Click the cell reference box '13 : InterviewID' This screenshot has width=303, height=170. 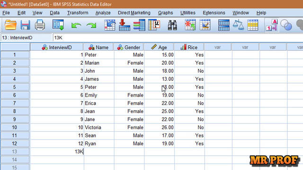(27, 38)
